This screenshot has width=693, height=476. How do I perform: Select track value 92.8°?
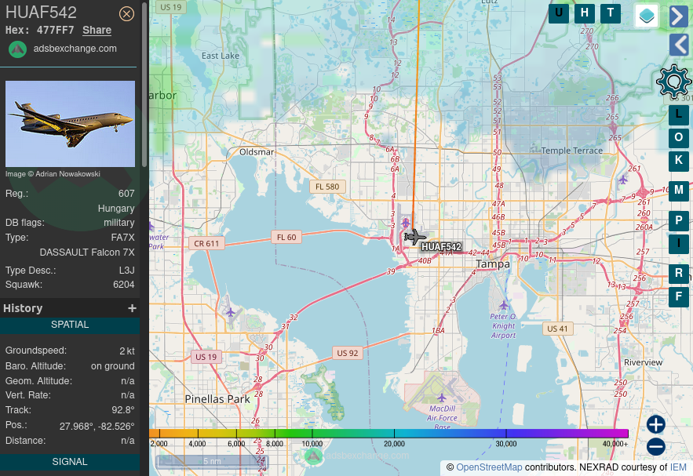pyautogui.click(x=123, y=410)
